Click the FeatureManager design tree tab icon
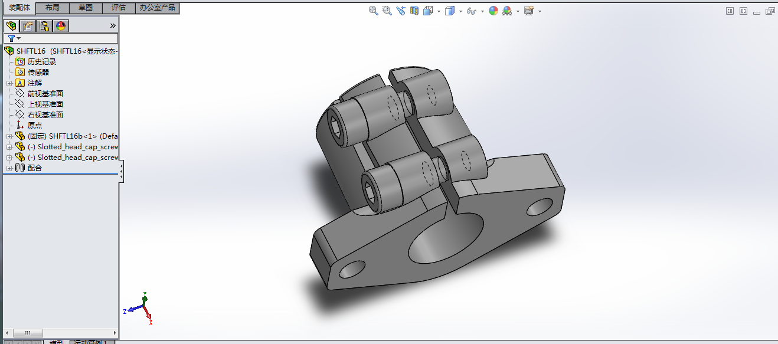This screenshot has height=344, width=778. pos(11,26)
